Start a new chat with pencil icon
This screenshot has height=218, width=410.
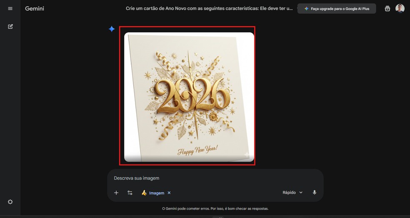coord(10,26)
